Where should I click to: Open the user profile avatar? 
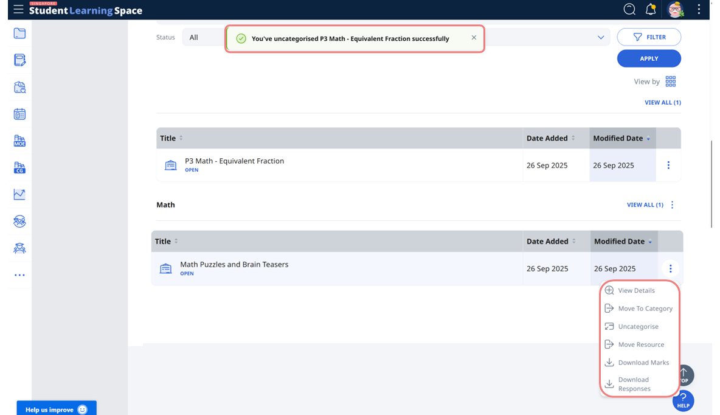pyautogui.click(x=675, y=9)
